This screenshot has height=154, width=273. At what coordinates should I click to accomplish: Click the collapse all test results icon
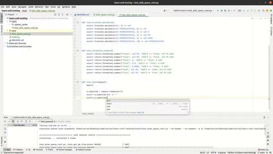point(30,121)
